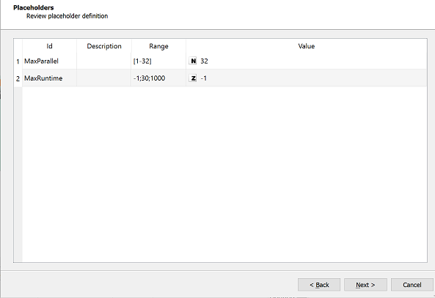Select row header number 2

pos(18,78)
